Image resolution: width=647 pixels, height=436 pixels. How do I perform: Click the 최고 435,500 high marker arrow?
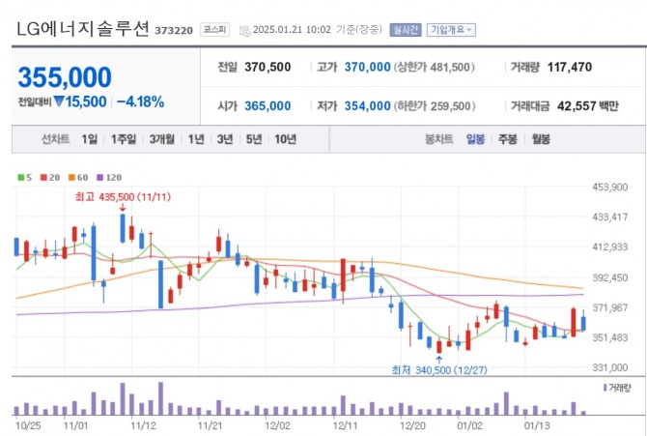coord(122,210)
